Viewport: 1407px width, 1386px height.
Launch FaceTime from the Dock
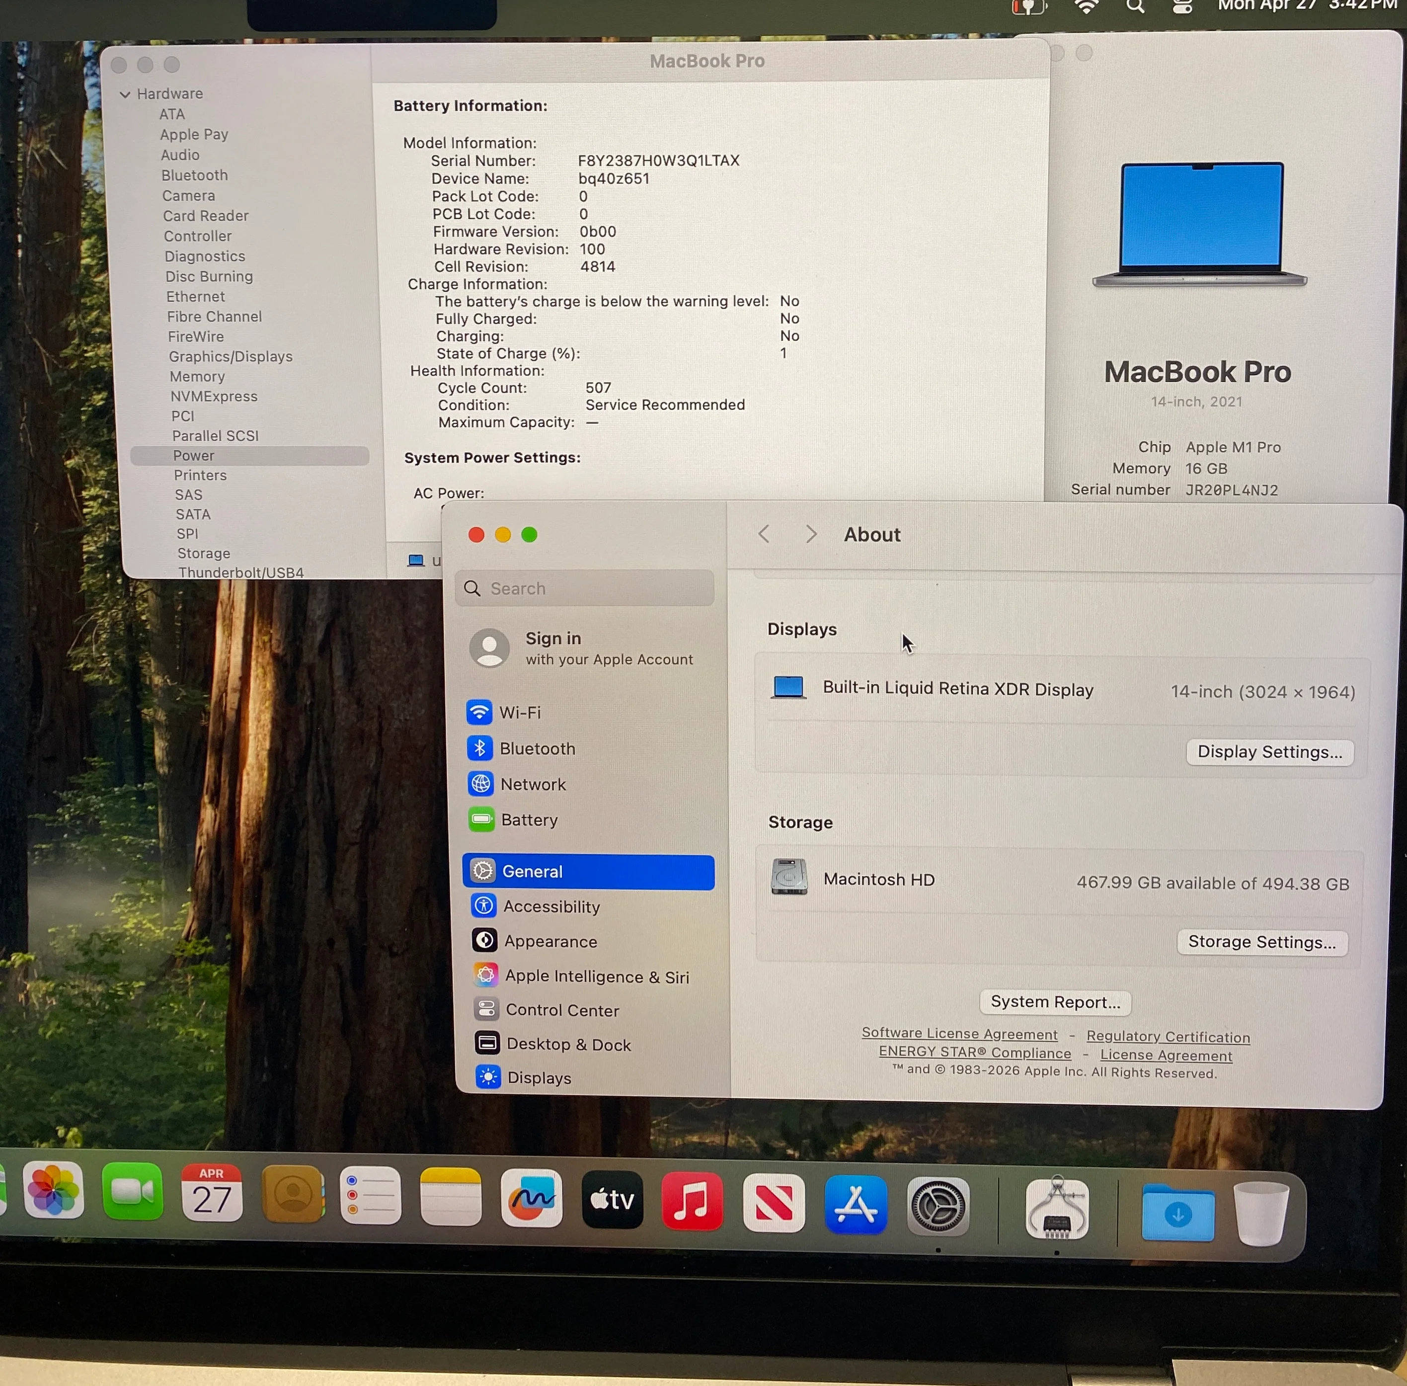click(133, 1192)
